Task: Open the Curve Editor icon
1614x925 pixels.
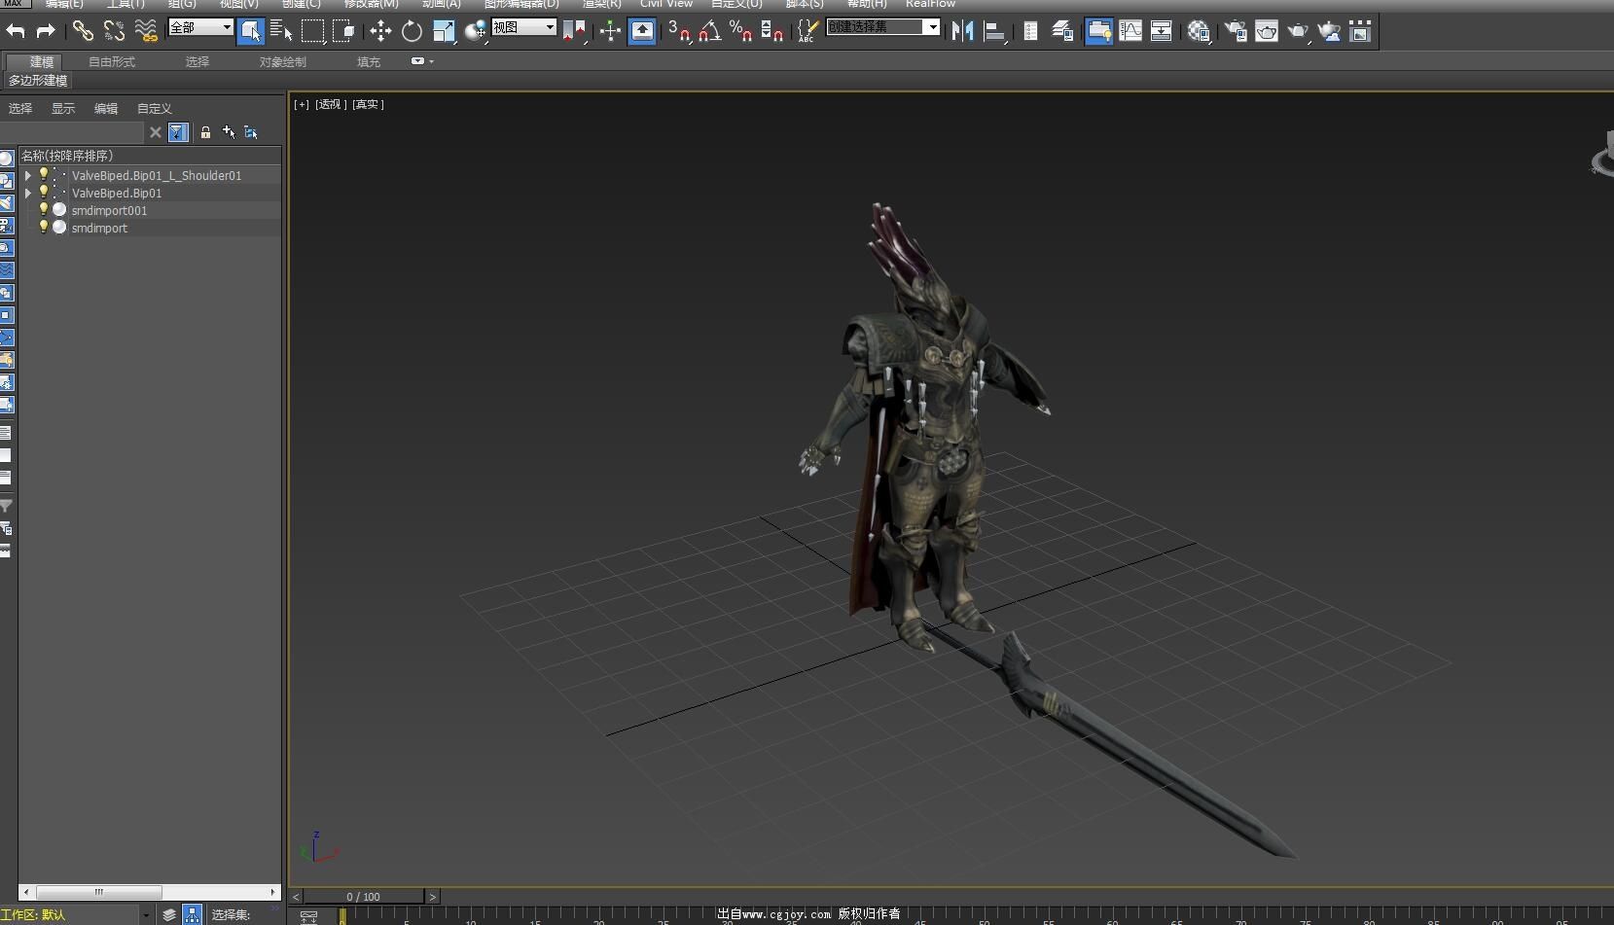Action: pos(1130,31)
